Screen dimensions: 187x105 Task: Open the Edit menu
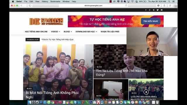tap(31, 1)
